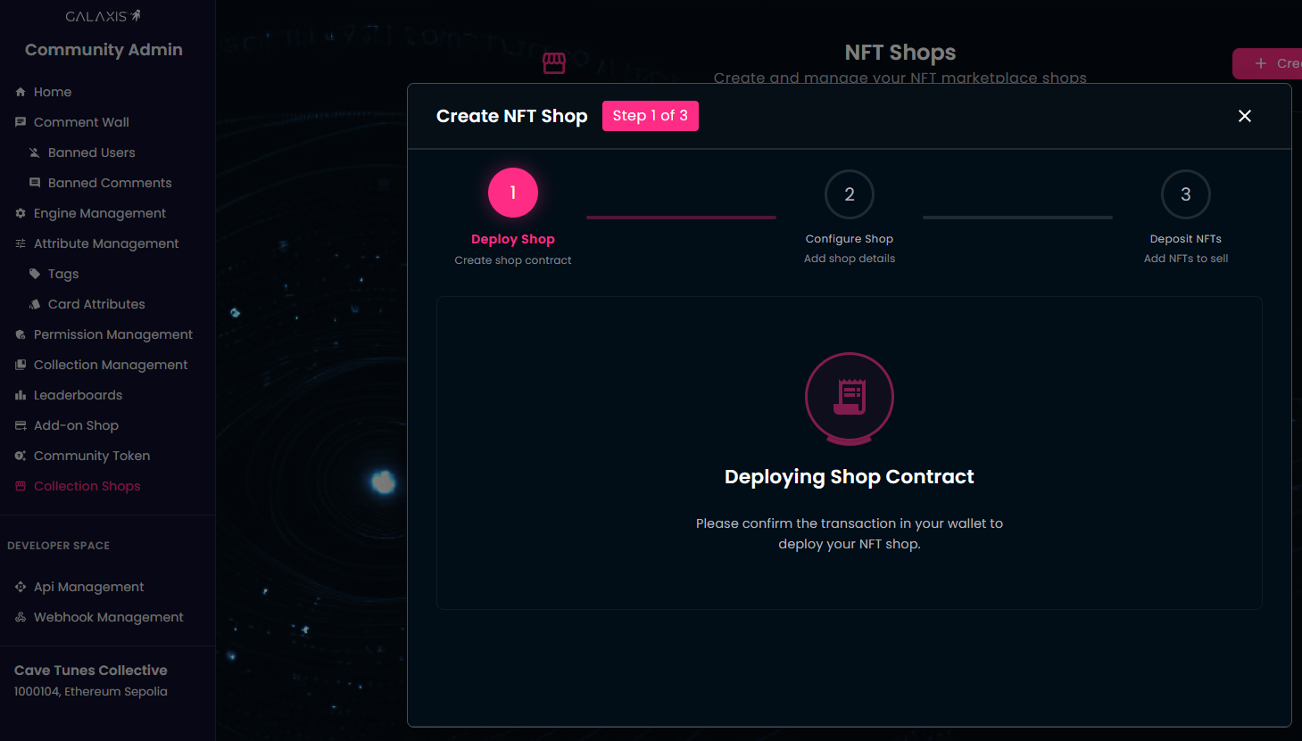Click the Webhook Management icon
1302x741 pixels.
click(21, 617)
